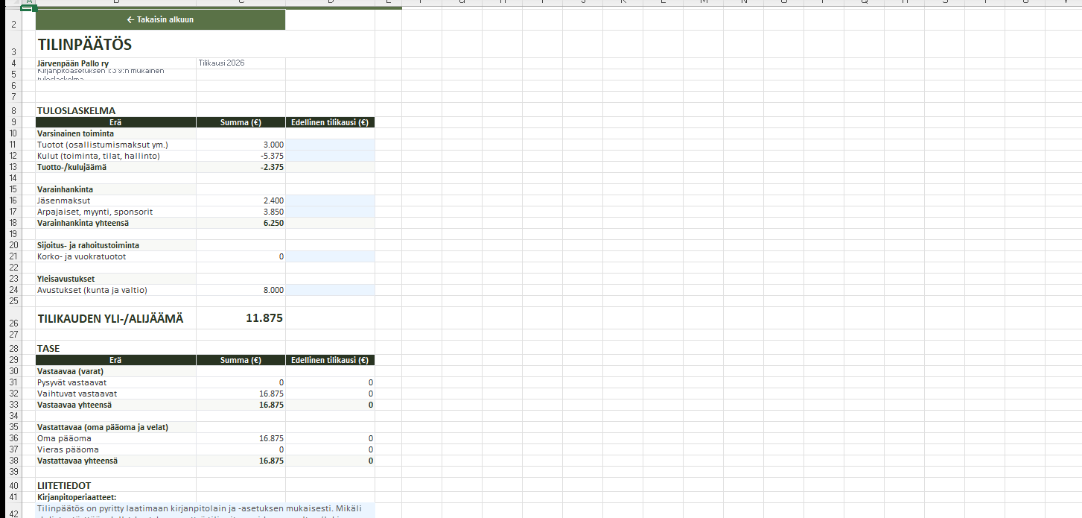The height and width of the screenshot is (518, 1082).
Task: Select previous-period cell for Korko- ja vuokratuotot
Action: (329, 256)
